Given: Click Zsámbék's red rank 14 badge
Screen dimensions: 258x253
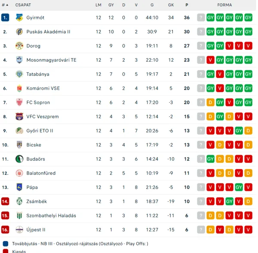Looking at the screenshot, I should click(x=5, y=202).
